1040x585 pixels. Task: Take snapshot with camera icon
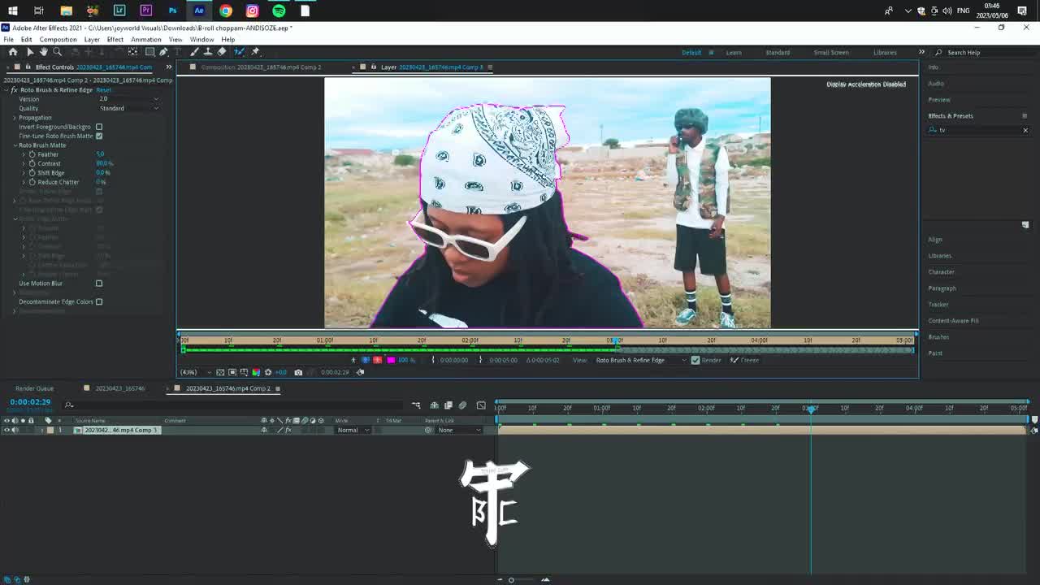(298, 372)
